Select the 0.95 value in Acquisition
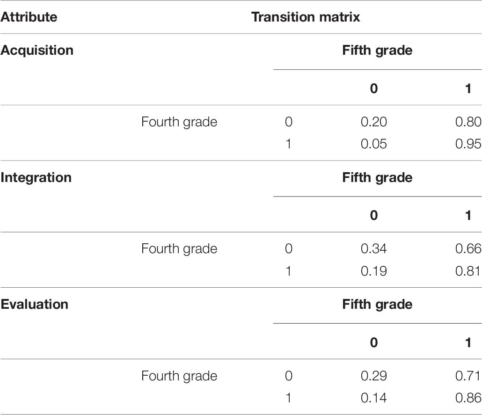This screenshot has height=415, width=482. (468, 144)
